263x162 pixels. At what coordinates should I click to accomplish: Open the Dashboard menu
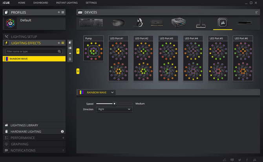pyautogui.click(x=40, y=3)
